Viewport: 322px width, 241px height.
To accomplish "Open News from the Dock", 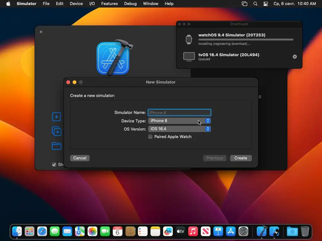I will pos(206,232).
